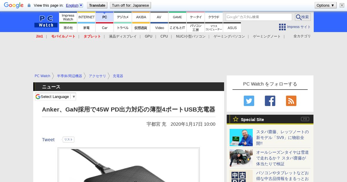Image resolution: width=347 pixels, height=182 pixels.
Task: Close the Google Translate bar
Action: coord(342,5)
